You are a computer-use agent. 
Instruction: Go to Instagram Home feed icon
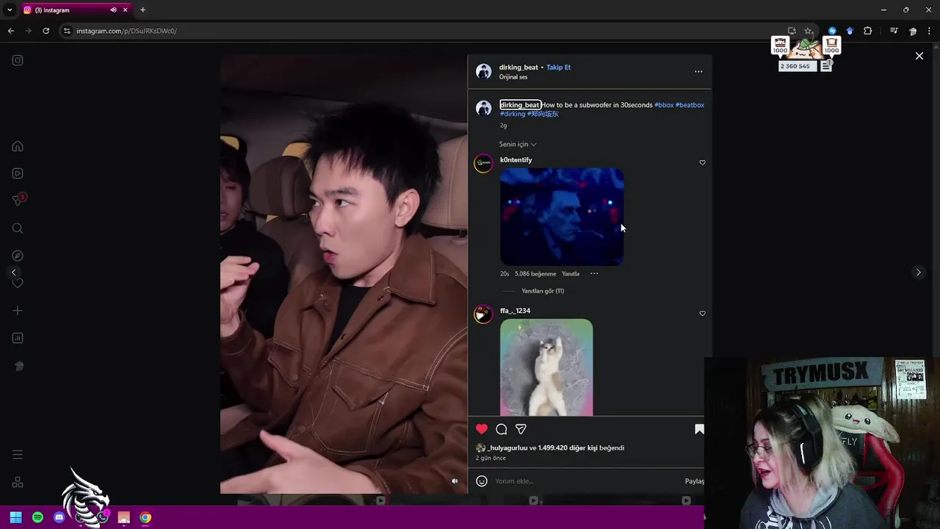[x=18, y=146]
